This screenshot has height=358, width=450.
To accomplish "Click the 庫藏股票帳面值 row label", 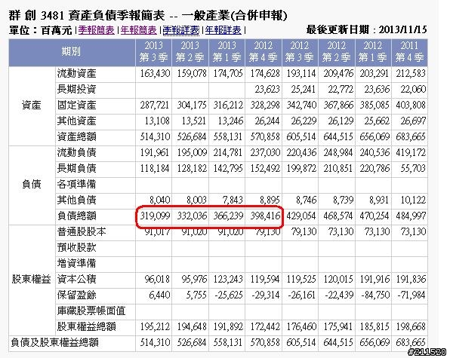I will [x=91, y=311].
